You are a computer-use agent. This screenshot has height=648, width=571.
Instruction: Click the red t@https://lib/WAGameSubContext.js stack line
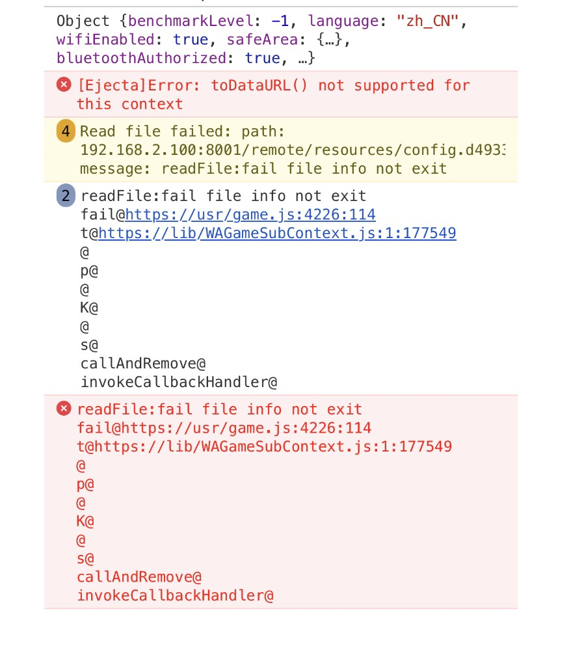264,446
